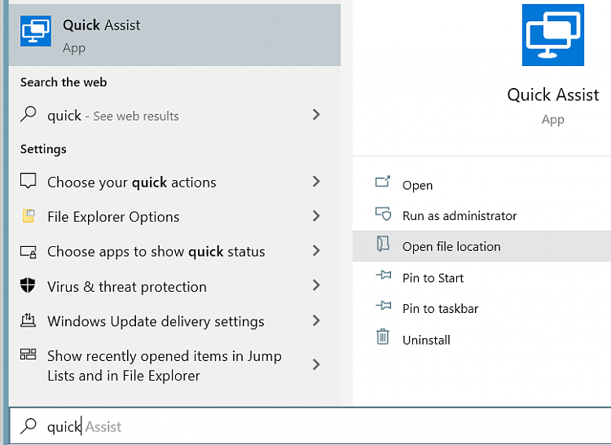This screenshot has height=445, width=611.
Task: Click the large Quick Assist icon in preview pane
Action: point(553,35)
